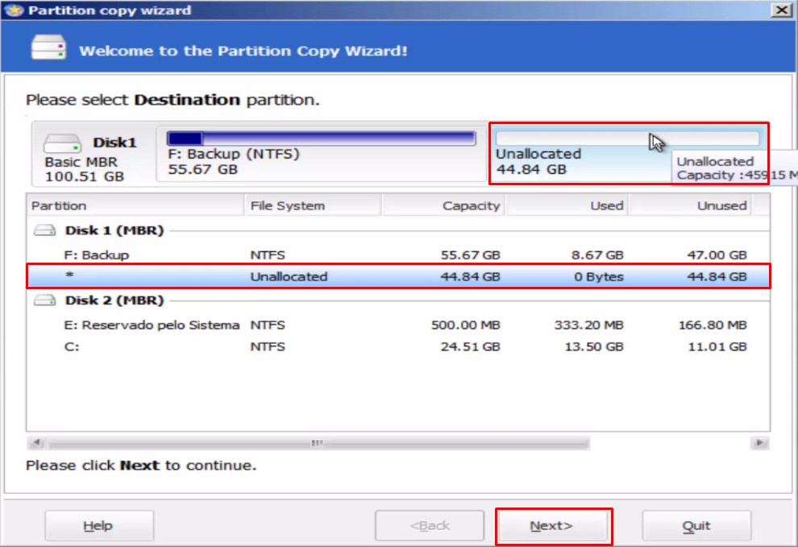Click the 47.00 GB unused cell

coord(717,255)
